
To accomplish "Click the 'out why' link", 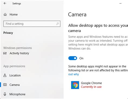I will 73,74.
